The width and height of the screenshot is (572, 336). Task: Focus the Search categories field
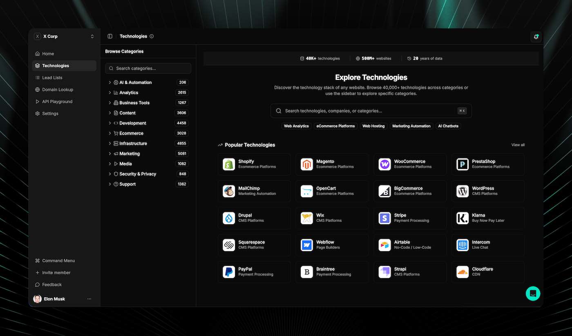pos(148,69)
